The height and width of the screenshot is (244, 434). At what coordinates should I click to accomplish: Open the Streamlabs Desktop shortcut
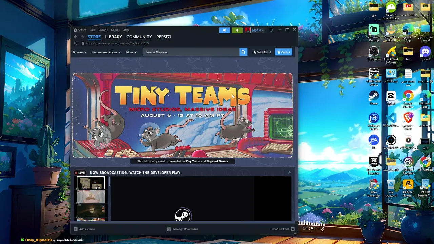(374, 33)
